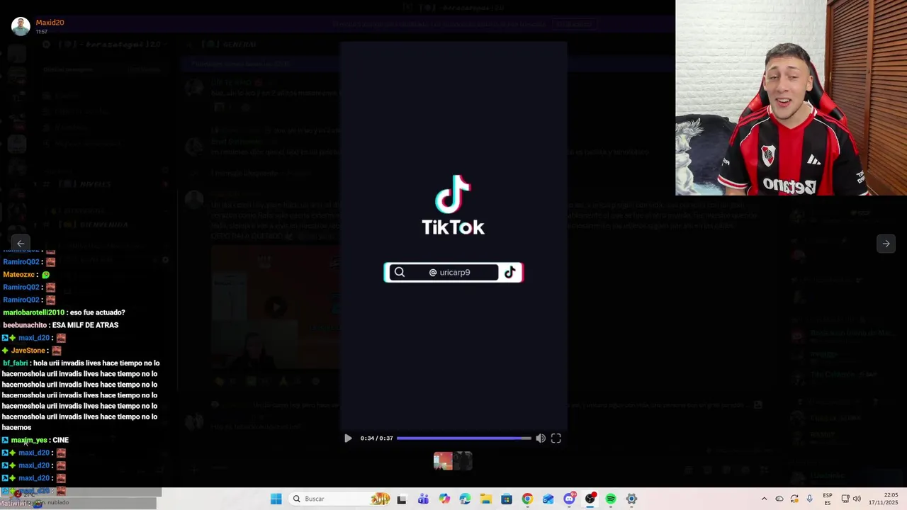
Task: Switch the ESP ES input language
Action: tap(828, 499)
